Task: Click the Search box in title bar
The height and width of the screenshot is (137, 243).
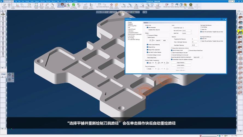Action: (231, 1)
